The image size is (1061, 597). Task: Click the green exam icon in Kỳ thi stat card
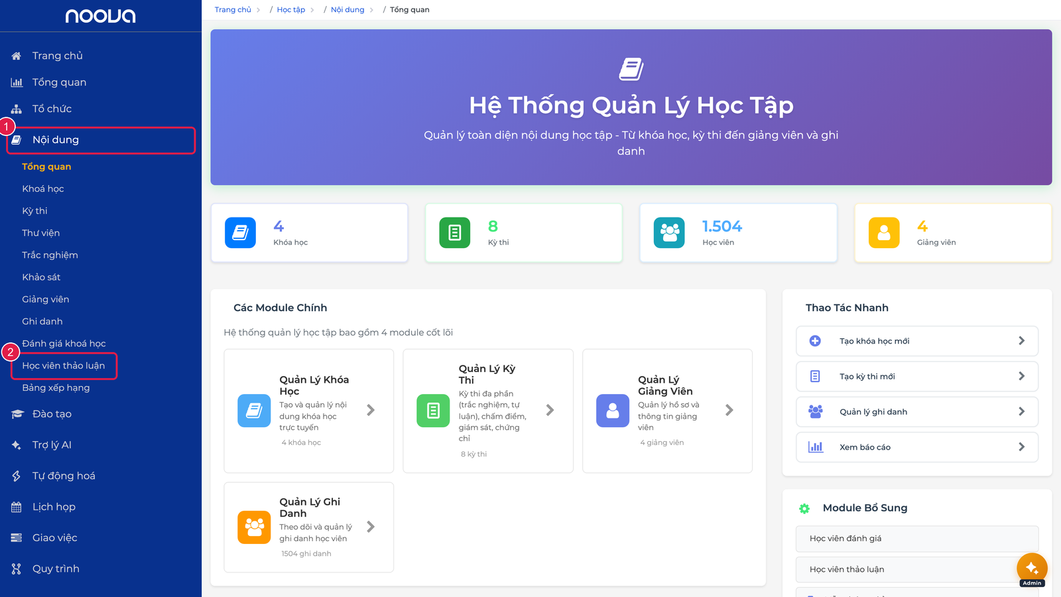point(455,233)
